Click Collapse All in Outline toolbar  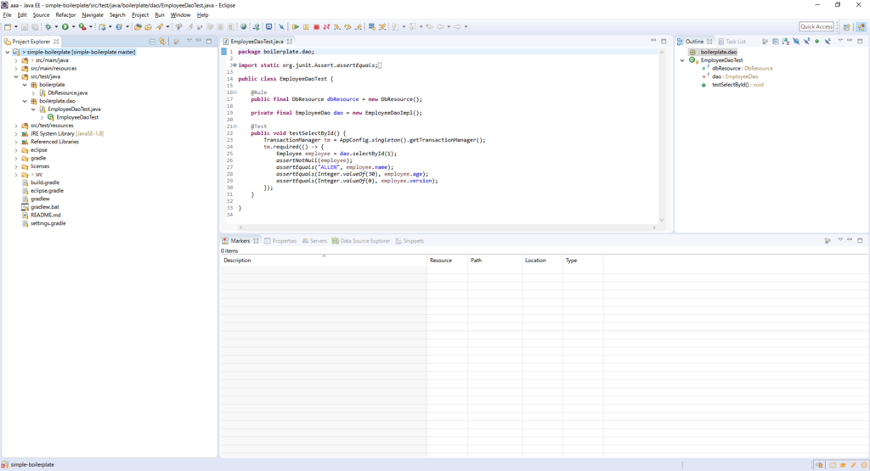[x=776, y=41]
